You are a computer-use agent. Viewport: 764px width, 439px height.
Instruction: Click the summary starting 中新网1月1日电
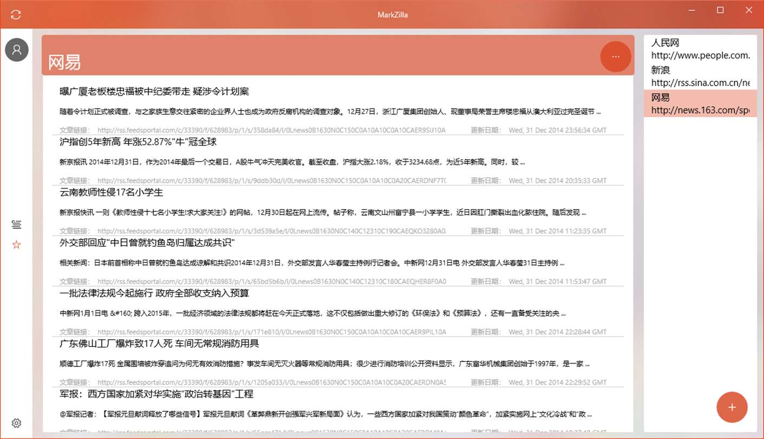pyautogui.click(x=313, y=313)
